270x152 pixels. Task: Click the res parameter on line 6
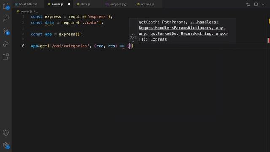coord(111,46)
